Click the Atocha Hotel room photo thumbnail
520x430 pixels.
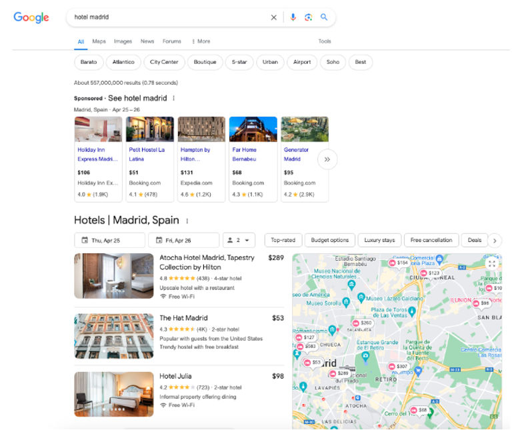tap(114, 276)
